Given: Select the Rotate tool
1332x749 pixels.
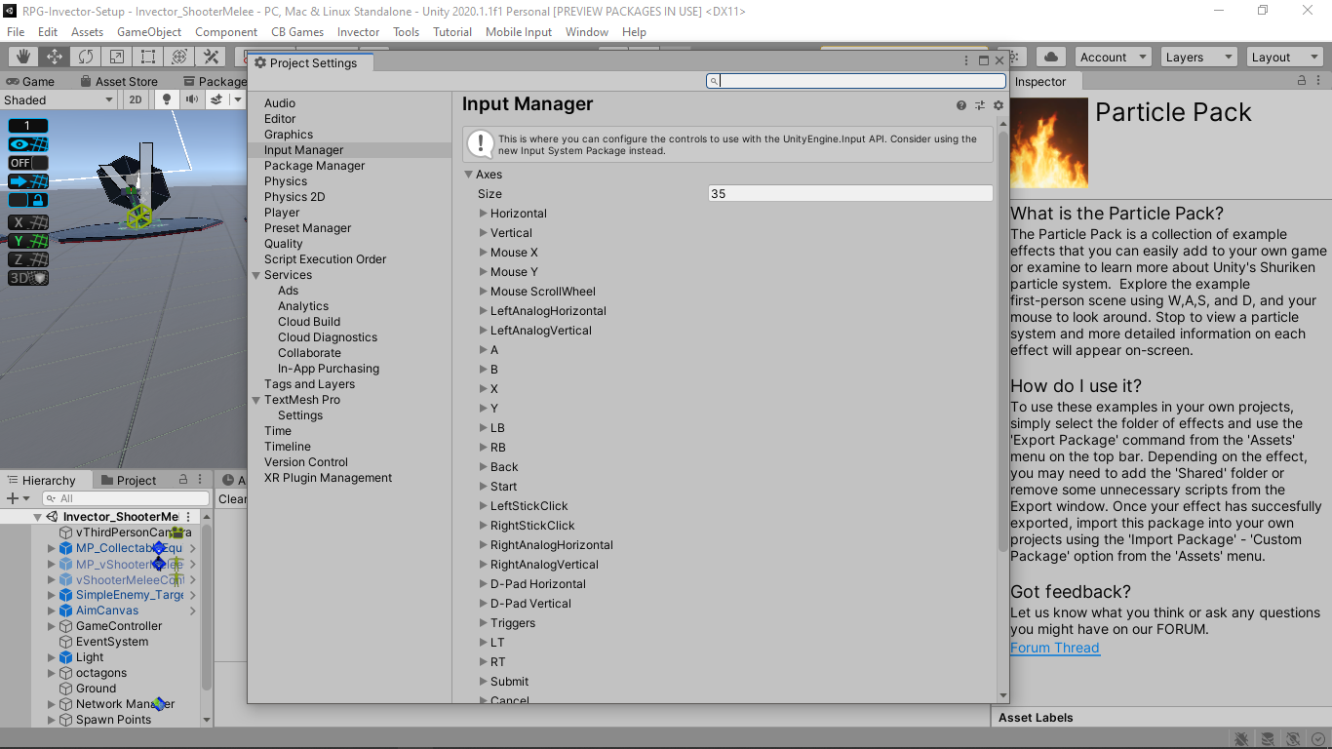Looking at the screenshot, I should tap(86, 57).
